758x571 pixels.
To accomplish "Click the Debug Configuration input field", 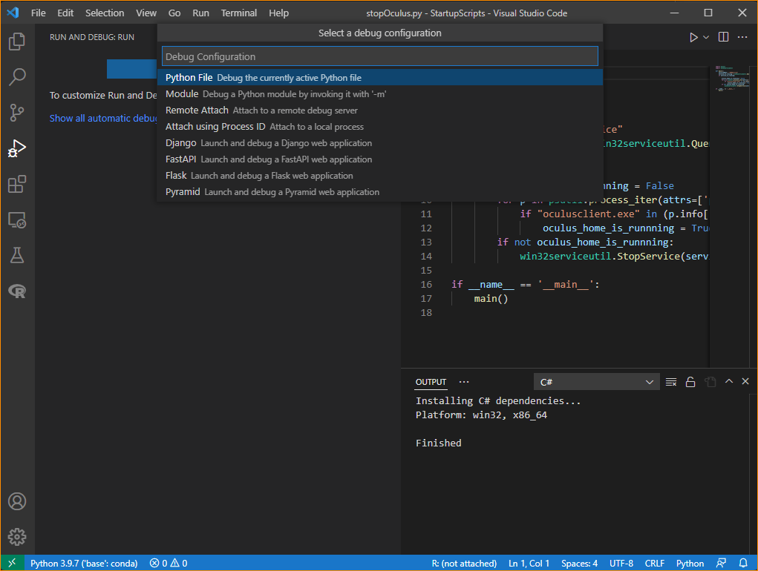I will click(380, 56).
